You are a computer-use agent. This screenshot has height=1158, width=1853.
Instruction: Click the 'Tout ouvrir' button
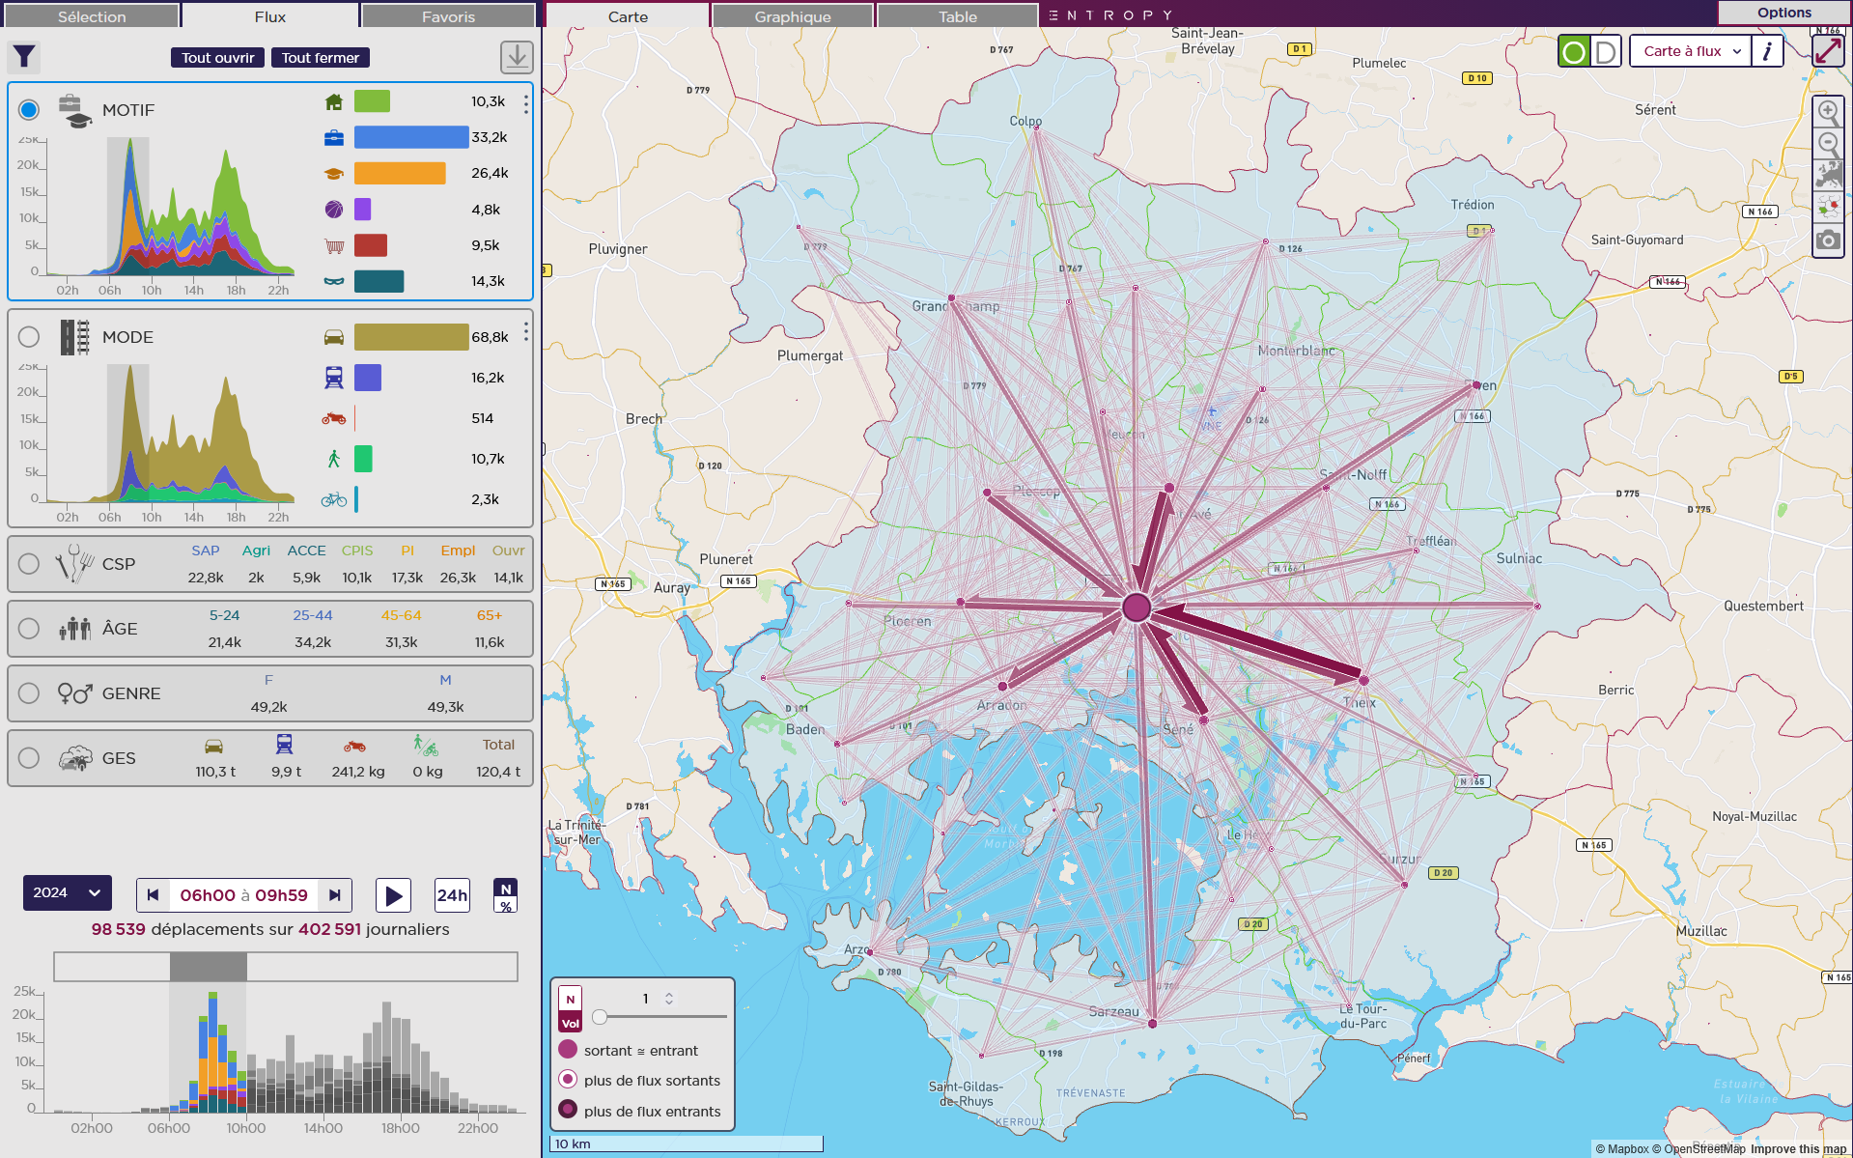[x=218, y=58]
